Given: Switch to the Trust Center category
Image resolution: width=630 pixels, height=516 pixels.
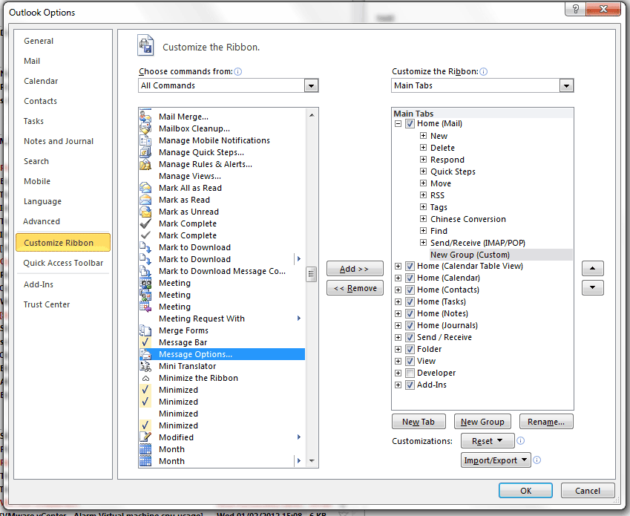Looking at the screenshot, I should (x=47, y=304).
